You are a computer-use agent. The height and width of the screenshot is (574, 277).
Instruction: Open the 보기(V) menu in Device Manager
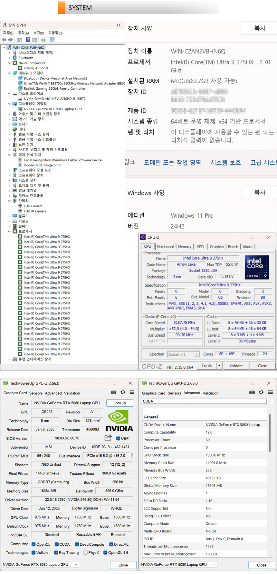pyautogui.click(x=38, y=33)
